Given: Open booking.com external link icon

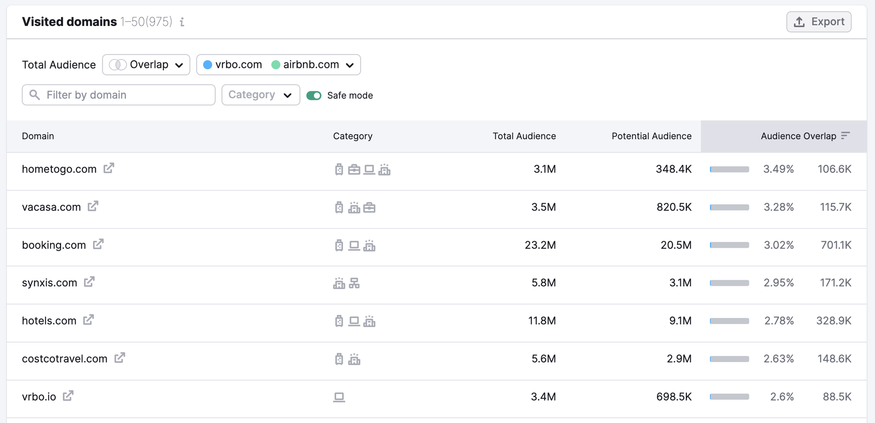Looking at the screenshot, I should point(98,244).
